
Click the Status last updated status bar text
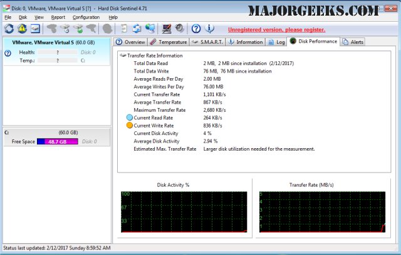[57, 248]
